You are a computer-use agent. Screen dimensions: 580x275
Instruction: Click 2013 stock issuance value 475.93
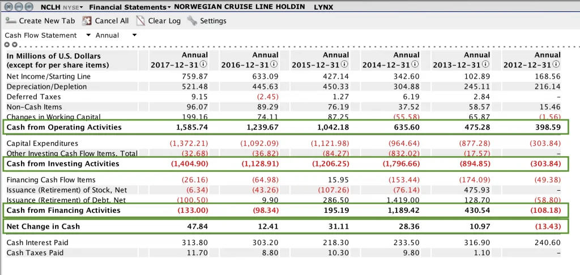(477, 190)
